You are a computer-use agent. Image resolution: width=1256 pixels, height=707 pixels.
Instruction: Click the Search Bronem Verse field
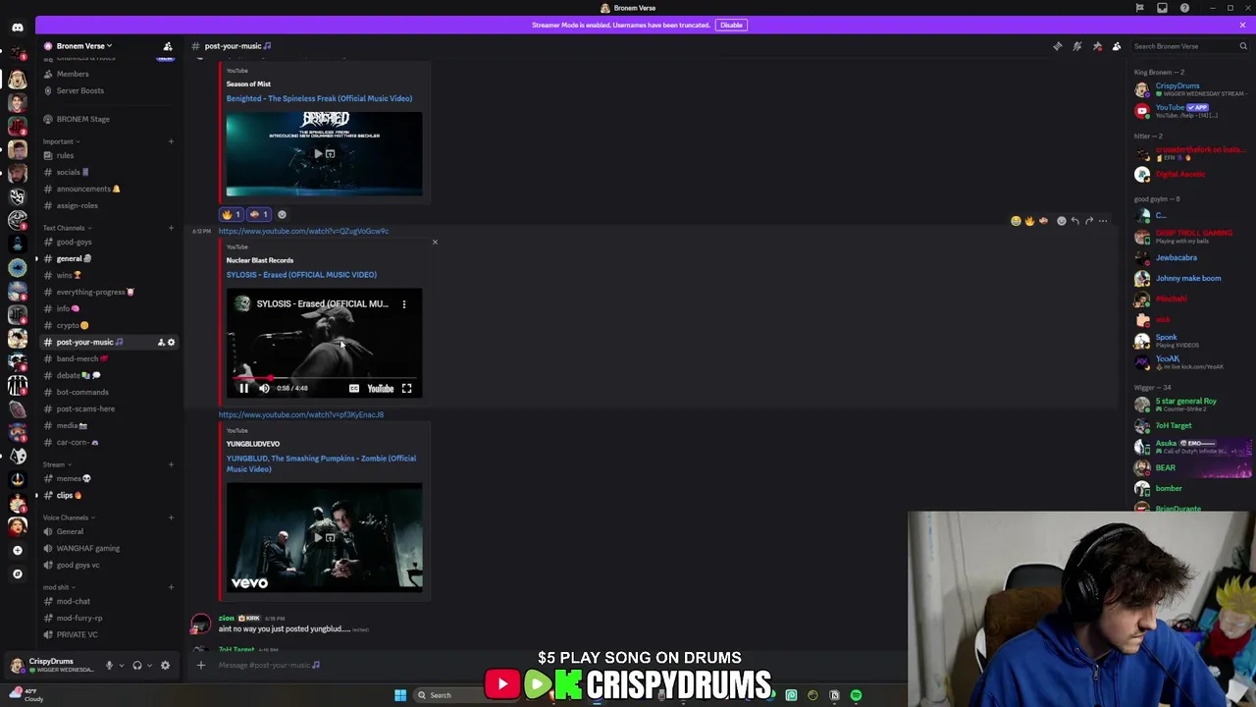pyautogui.click(x=1189, y=46)
